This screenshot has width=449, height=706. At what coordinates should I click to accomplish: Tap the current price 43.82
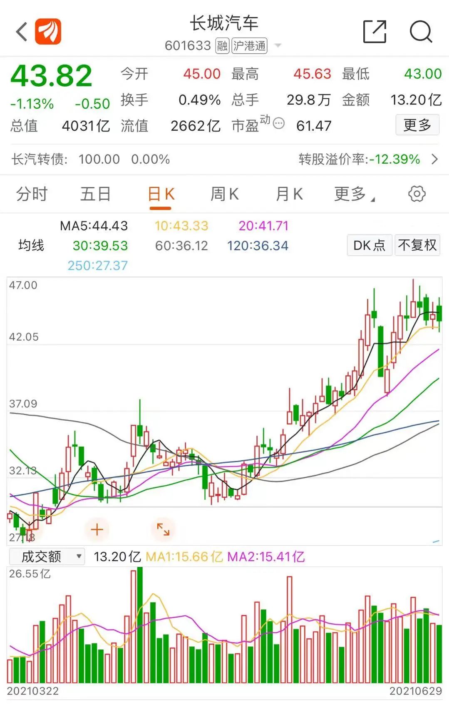pyautogui.click(x=51, y=75)
